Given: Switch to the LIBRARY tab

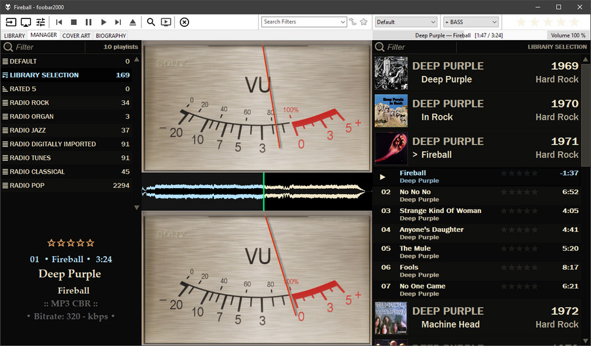Looking at the screenshot, I should click(14, 35).
